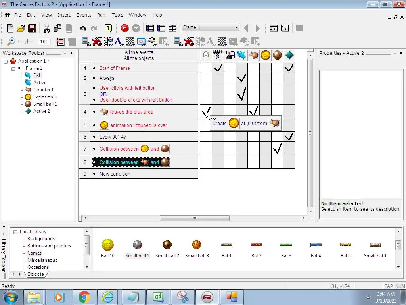Click leaves play area row pig checkmark
Viewport: 406px width, 305px height.
(253, 112)
